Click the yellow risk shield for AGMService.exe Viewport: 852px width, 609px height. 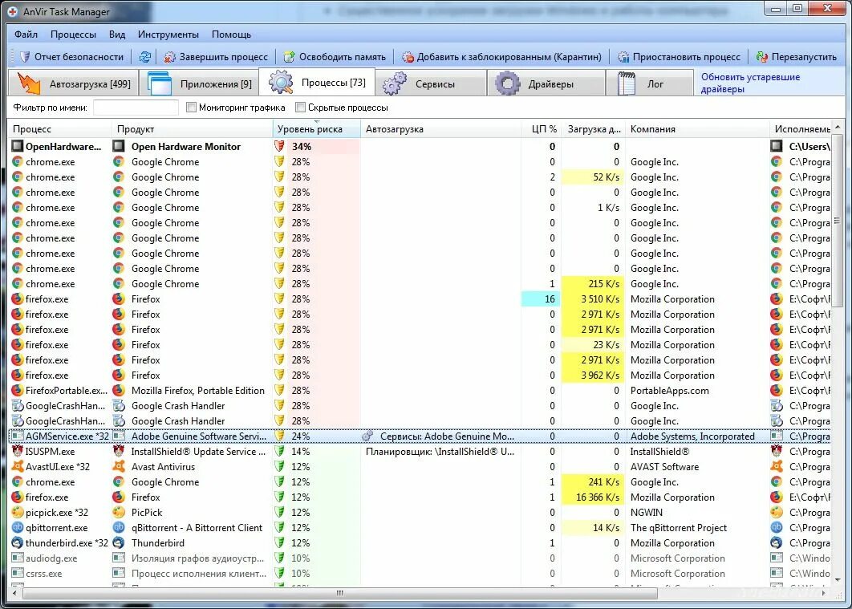click(x=279, y=436)
